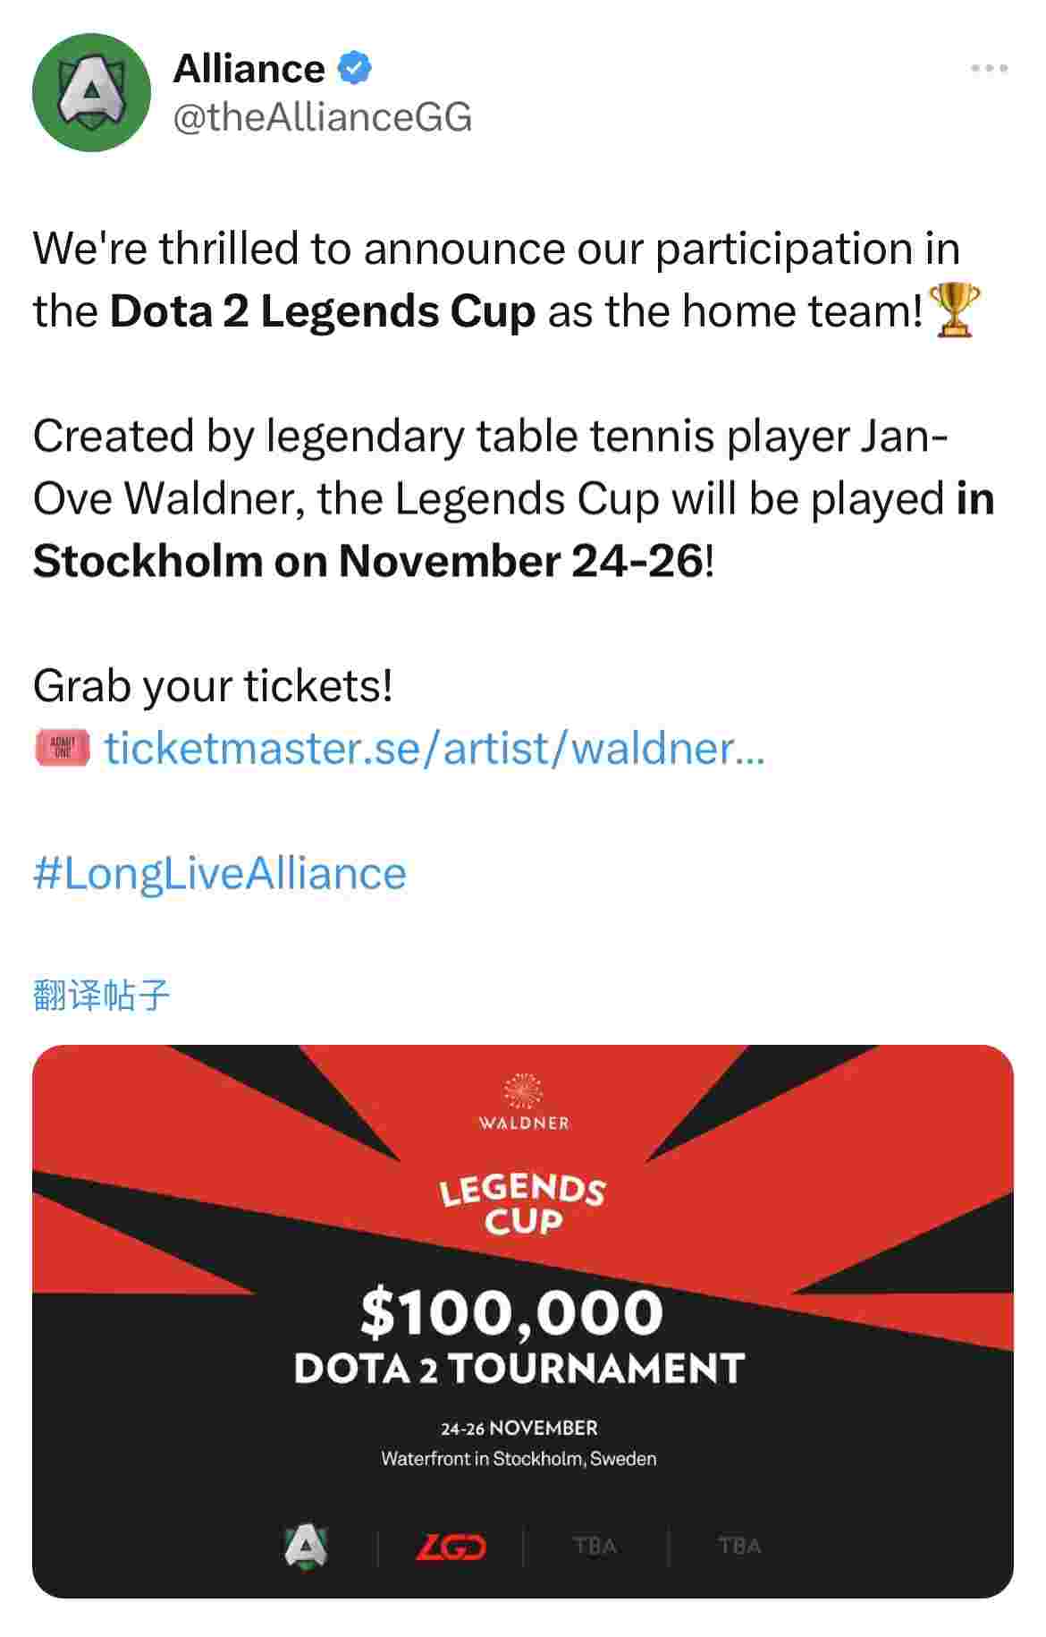The height and width of the screenshot is (1637, 1046).
Task: Click the blue verified badge
Action: click(x=355, y=69)
